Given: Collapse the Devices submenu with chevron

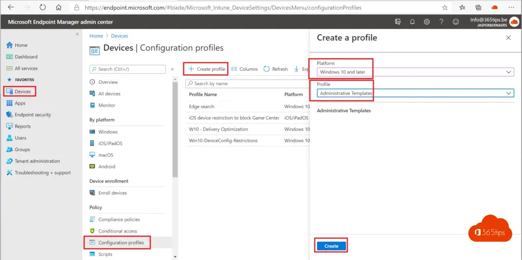Looking at the screenshot, I should pos(172,69).
